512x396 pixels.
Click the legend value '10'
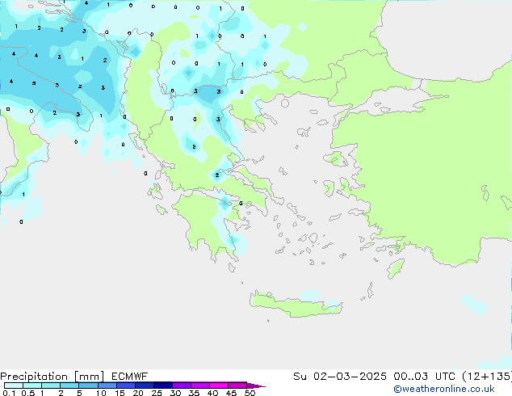[x=101, y=393]
